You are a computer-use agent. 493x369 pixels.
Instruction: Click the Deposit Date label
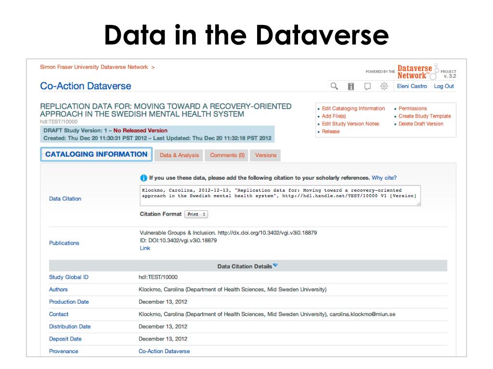[x=65, y=339]
